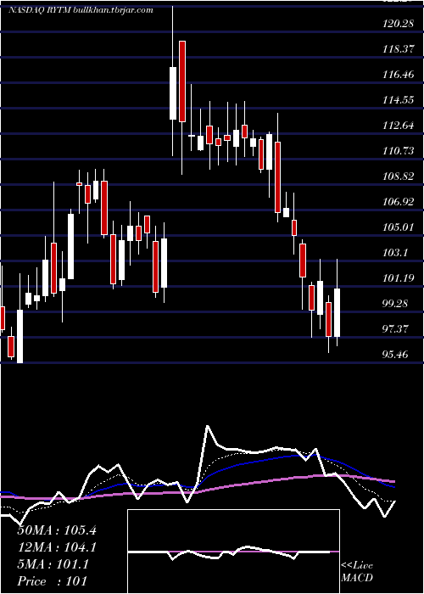The height and width of the screenshot is (594, 424).
Task: Select the 103.1 price axis label
Action: coord(395,252)
